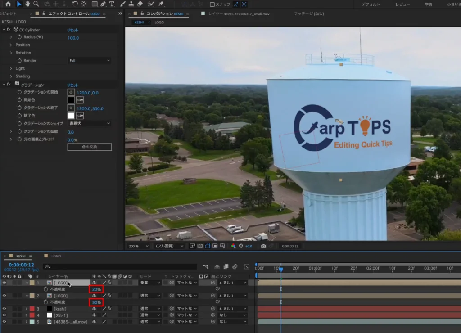Screen dimensions: 461x333
Task: Select the Type text tool
Action: 112,4
